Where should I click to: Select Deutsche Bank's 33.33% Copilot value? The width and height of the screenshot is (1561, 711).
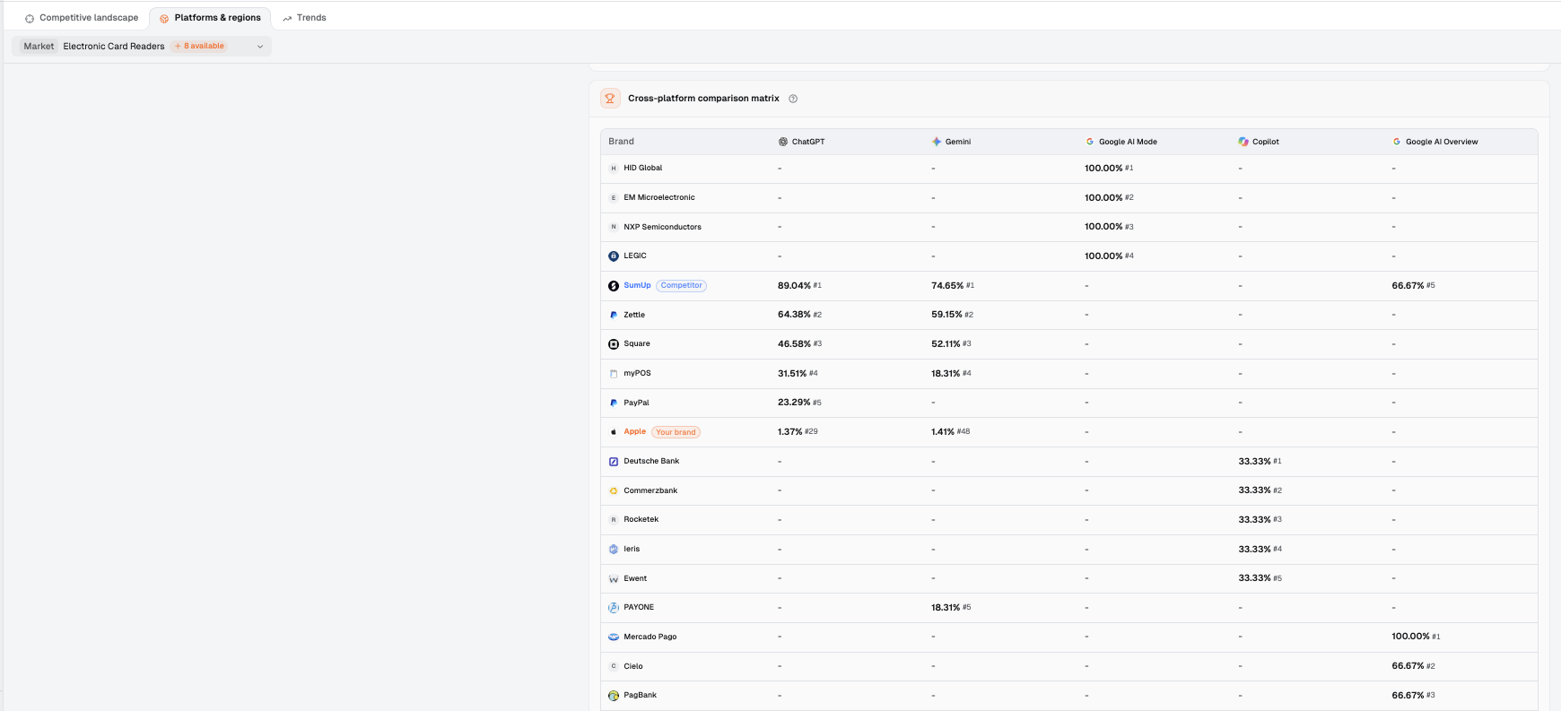coord(1254,462)
